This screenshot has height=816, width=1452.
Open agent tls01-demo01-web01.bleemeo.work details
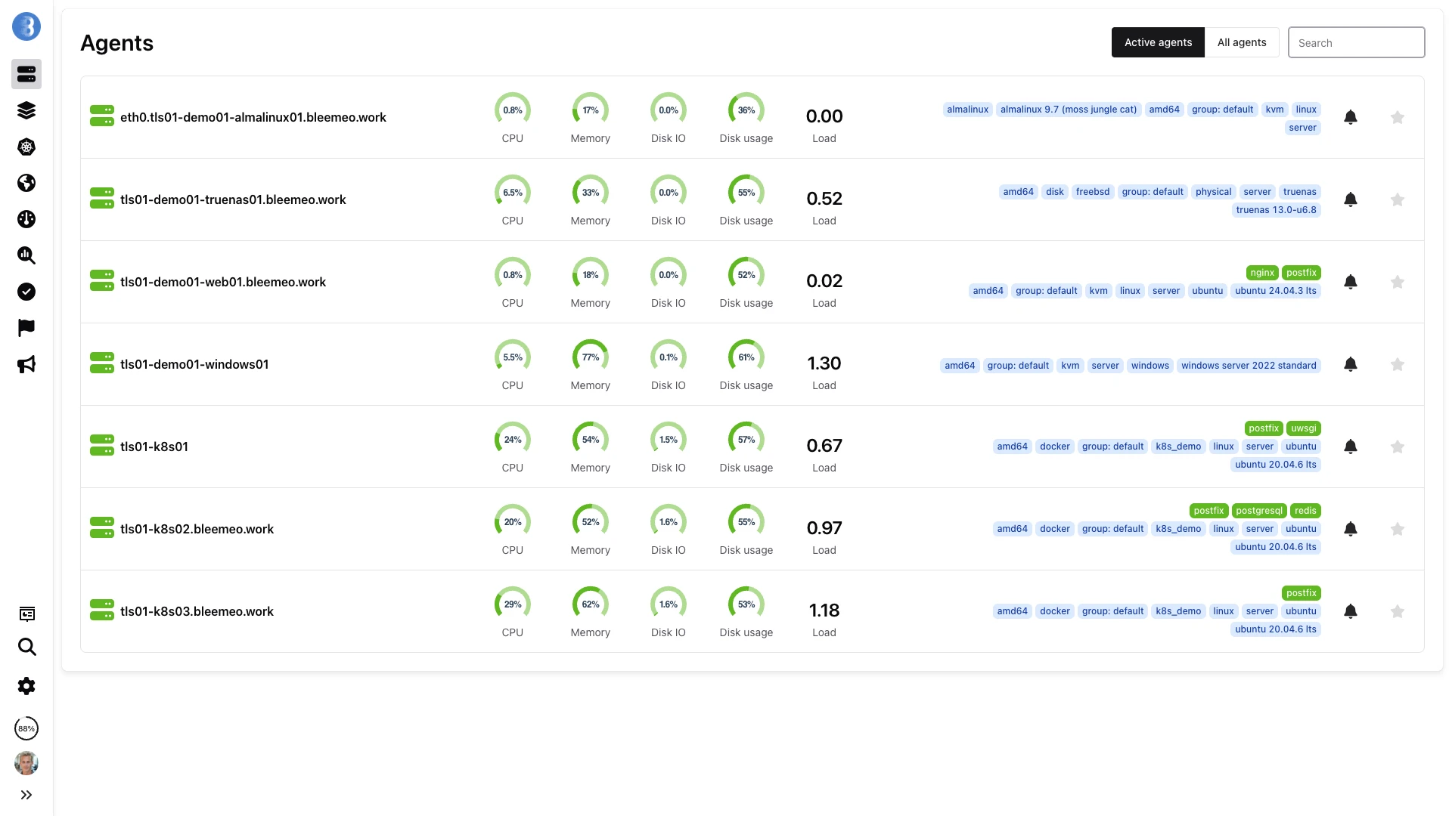tap(223, 282)
